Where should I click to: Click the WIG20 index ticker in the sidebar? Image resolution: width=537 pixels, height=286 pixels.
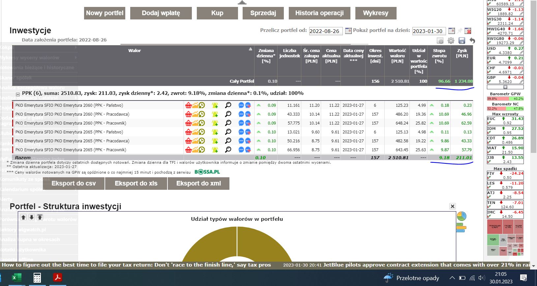click(505, 12)
